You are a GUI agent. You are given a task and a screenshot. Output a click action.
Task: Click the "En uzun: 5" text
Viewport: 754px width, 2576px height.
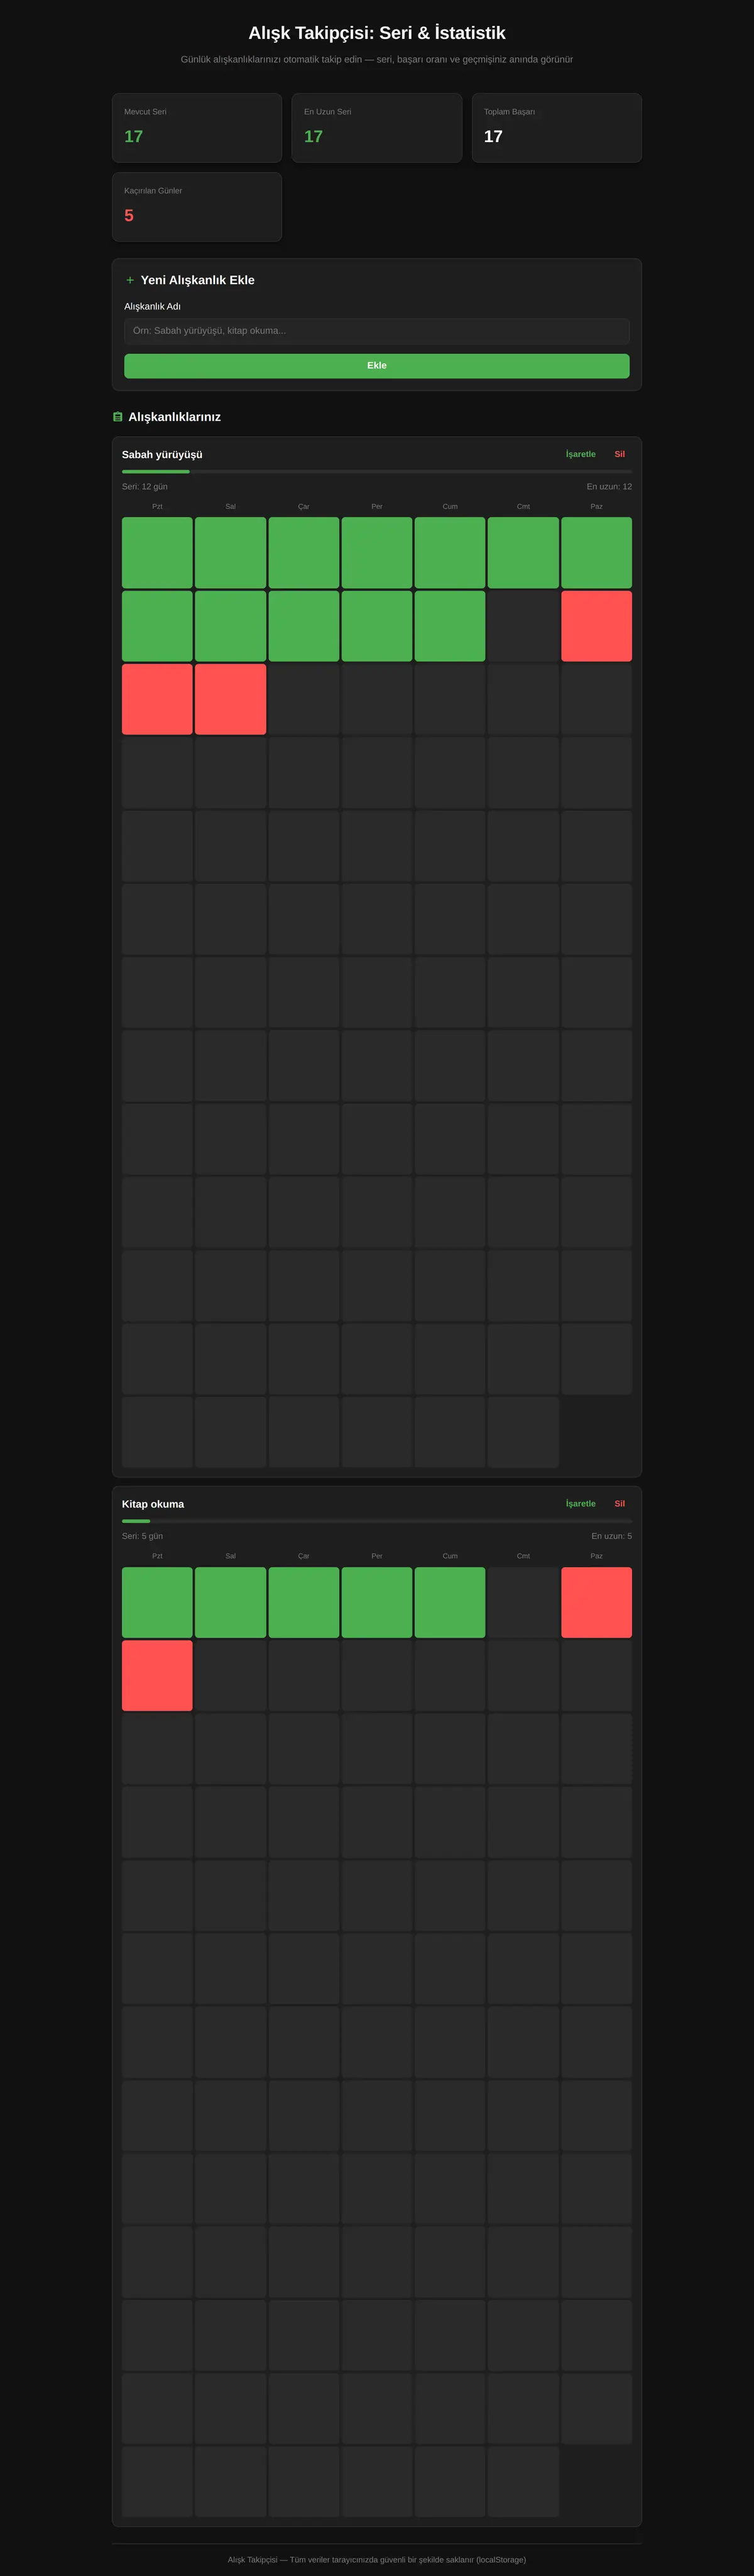tap(611, 1536)
